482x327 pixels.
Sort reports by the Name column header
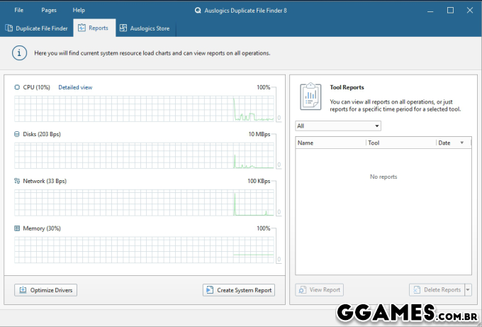[330, 143]
